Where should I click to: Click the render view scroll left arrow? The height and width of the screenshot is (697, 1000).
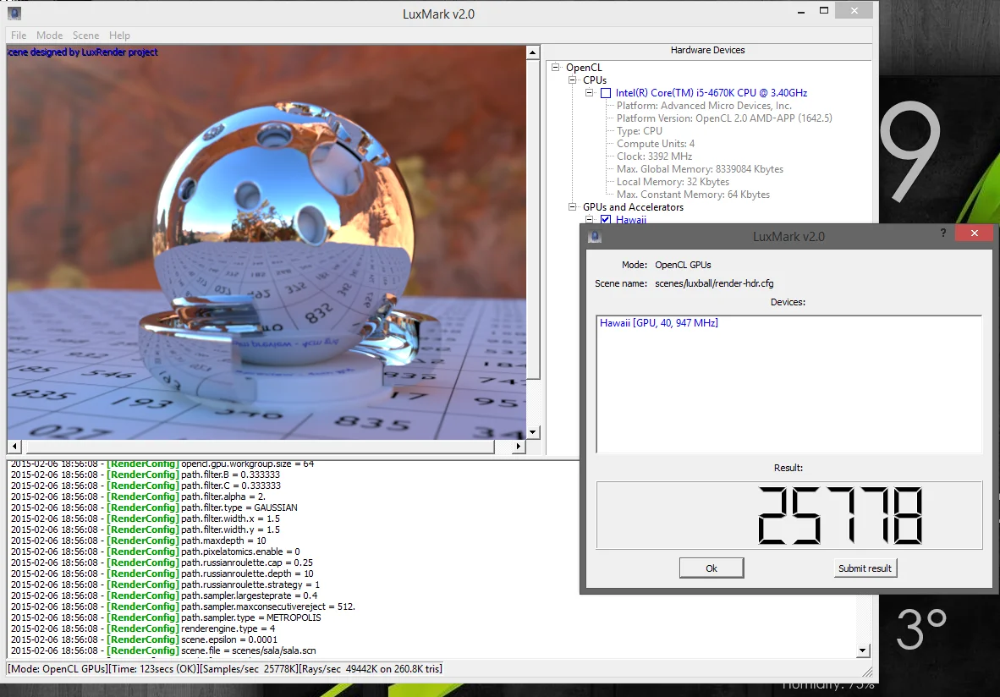[14, 447]
